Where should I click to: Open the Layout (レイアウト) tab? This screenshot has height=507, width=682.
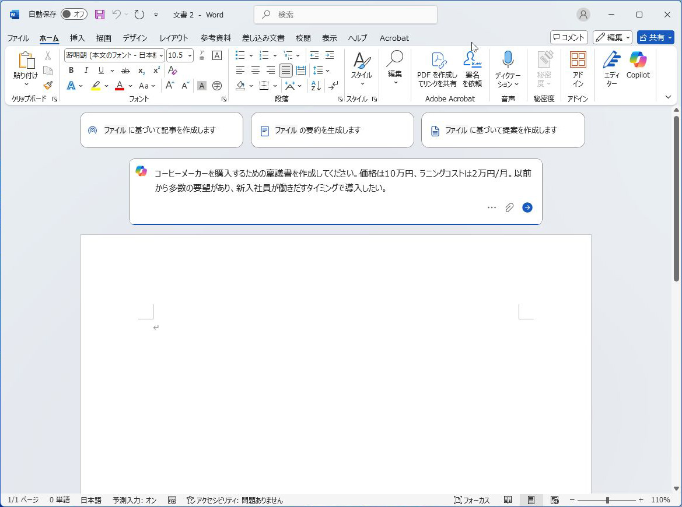(x=174, y=38)
